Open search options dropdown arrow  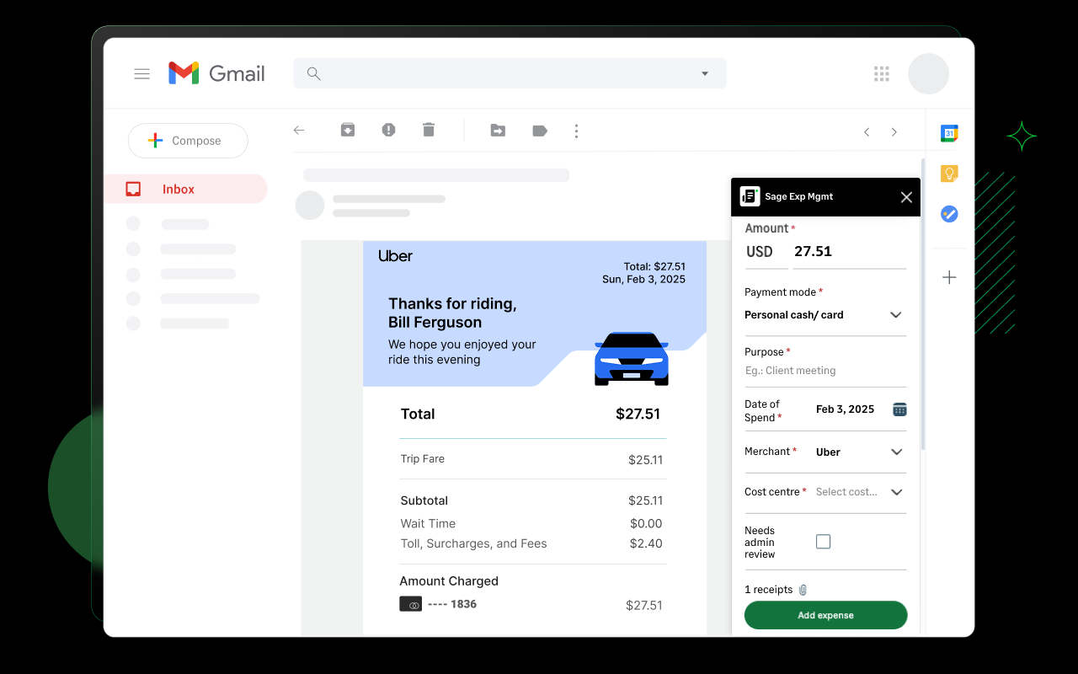pyautogui.click(x=705, y=74)
